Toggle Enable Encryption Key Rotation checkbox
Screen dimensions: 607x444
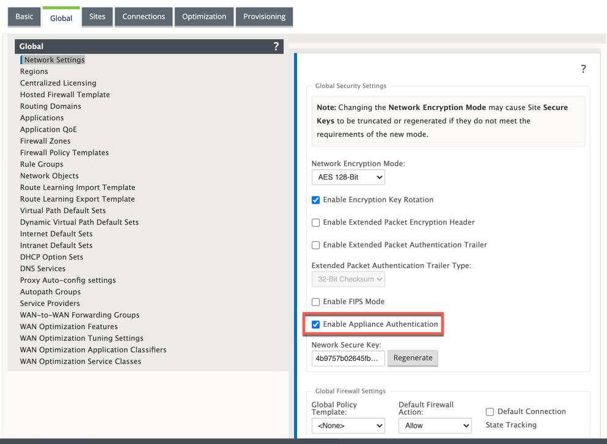(316, 200)
